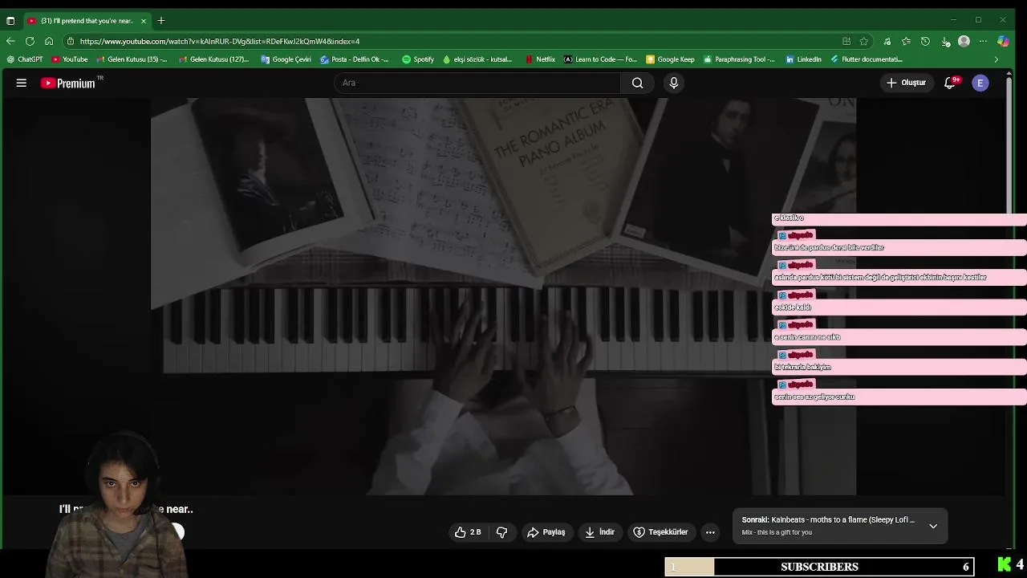Open the YouTube bookmark

coord(70,59)
